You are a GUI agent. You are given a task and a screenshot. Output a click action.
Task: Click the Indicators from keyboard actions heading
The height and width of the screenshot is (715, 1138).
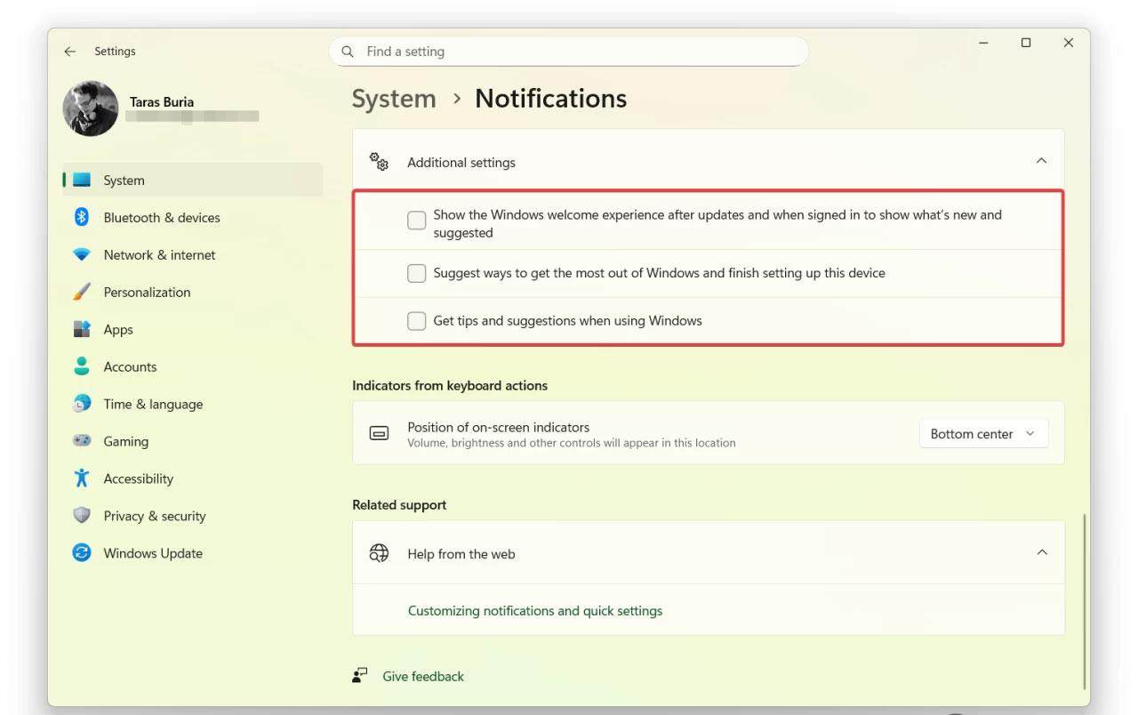pos(450,385)
